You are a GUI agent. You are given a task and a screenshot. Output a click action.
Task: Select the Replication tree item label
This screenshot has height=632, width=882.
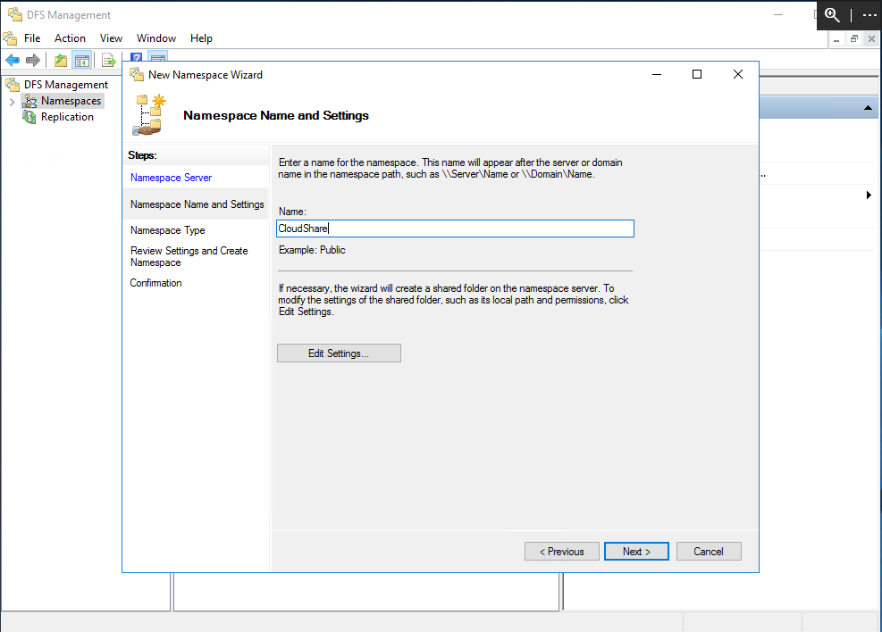pyautogui.click(x=67, y=117)
